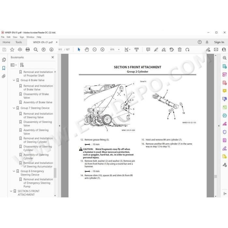The width and height of the screenshot is (228, 228).
Task: Zoom in with the plus icon
Action: (103, 50)
